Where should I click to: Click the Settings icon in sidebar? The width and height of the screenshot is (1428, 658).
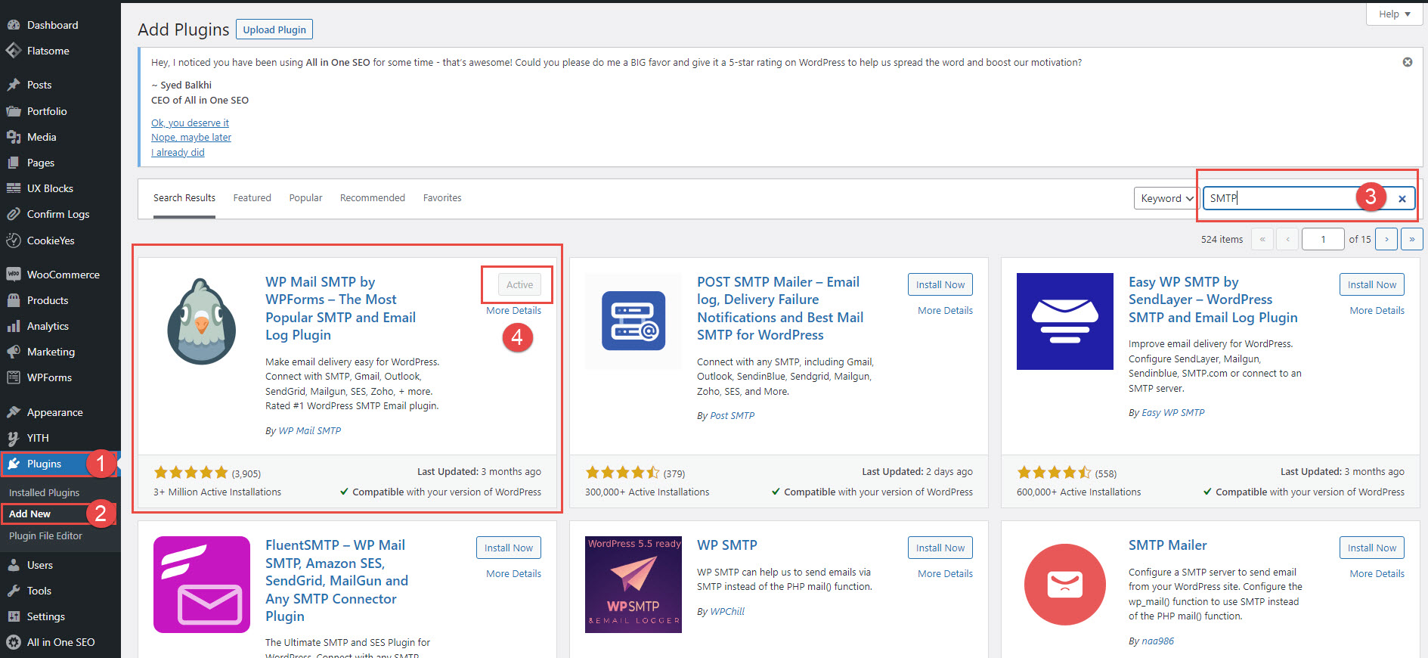pos(13,616)
